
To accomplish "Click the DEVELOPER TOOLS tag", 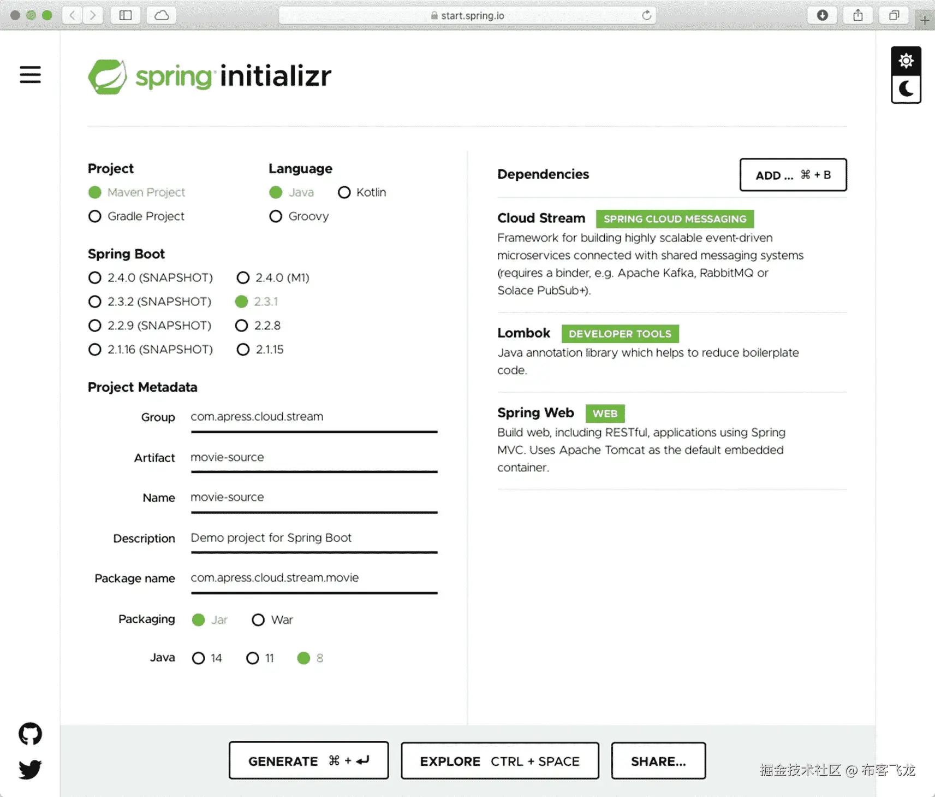I will point(620,333).
